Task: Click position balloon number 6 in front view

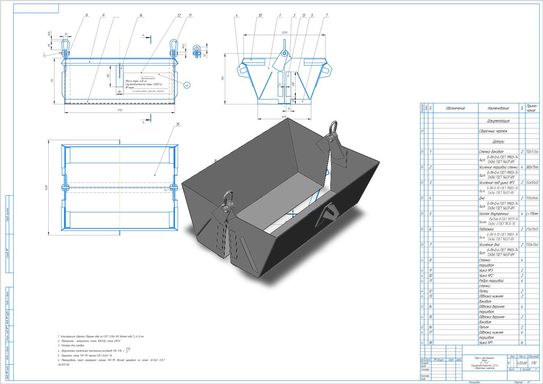Action: coord(86,15)
